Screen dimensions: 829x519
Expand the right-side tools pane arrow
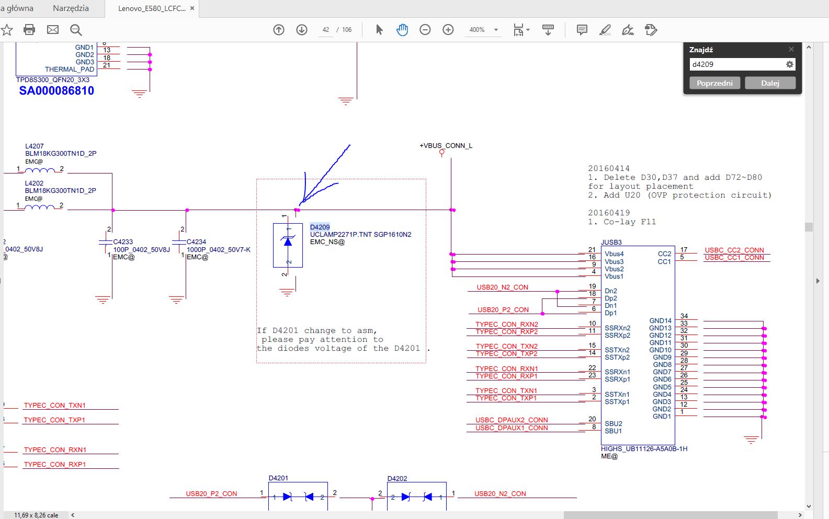coord(818,281)
